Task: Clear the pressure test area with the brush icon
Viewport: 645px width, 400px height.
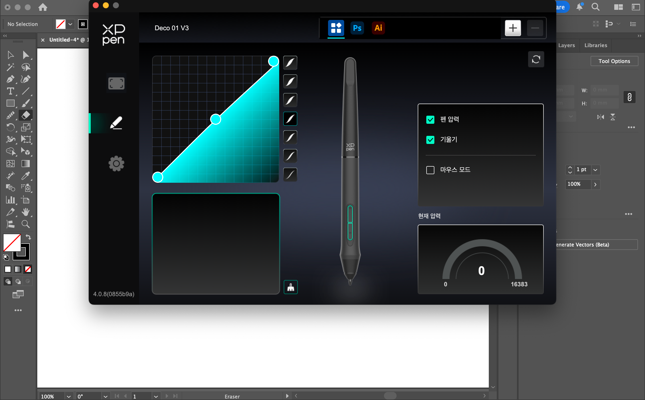Action: pyautogui.click(x=291, y=287)
